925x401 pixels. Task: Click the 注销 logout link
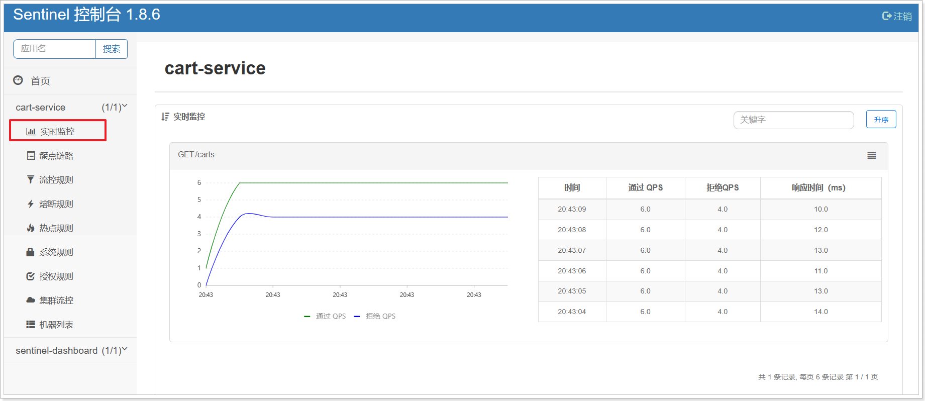tap(902, 16)
